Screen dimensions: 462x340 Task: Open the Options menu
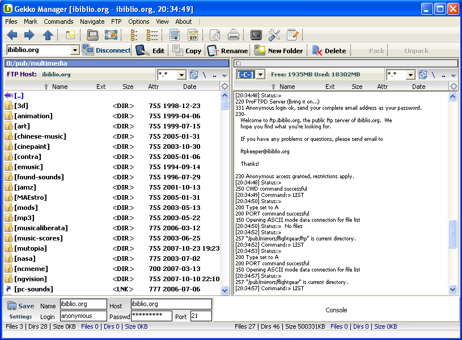139,21
